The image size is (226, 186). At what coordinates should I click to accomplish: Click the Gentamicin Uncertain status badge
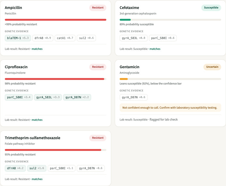click(212, 67)
